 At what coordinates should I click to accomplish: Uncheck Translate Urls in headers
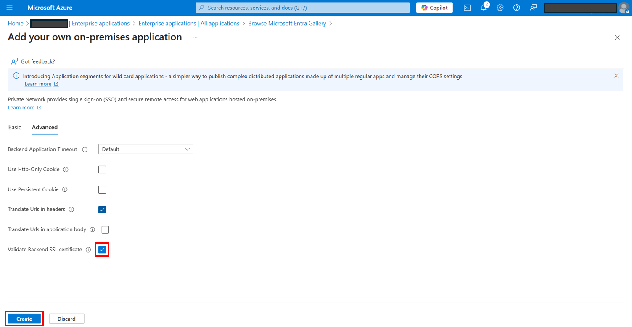click(x=102, y=210)
